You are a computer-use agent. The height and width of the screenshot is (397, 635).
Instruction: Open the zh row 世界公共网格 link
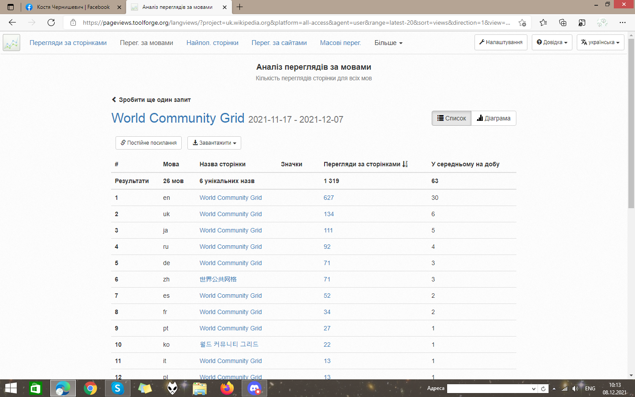(218, 279)
